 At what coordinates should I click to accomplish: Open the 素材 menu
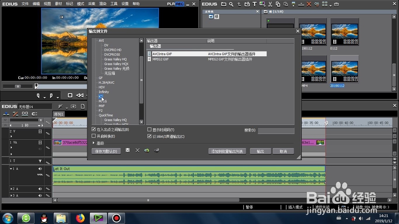[58, 4]
